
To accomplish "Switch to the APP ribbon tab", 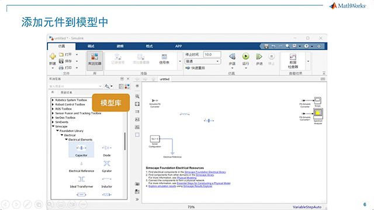I will tap(178, 46).
